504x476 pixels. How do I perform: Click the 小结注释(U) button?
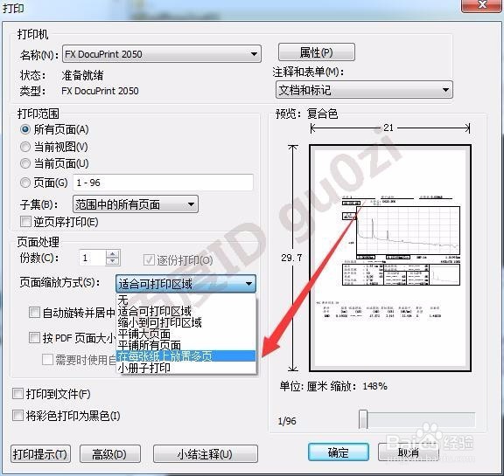206,454
